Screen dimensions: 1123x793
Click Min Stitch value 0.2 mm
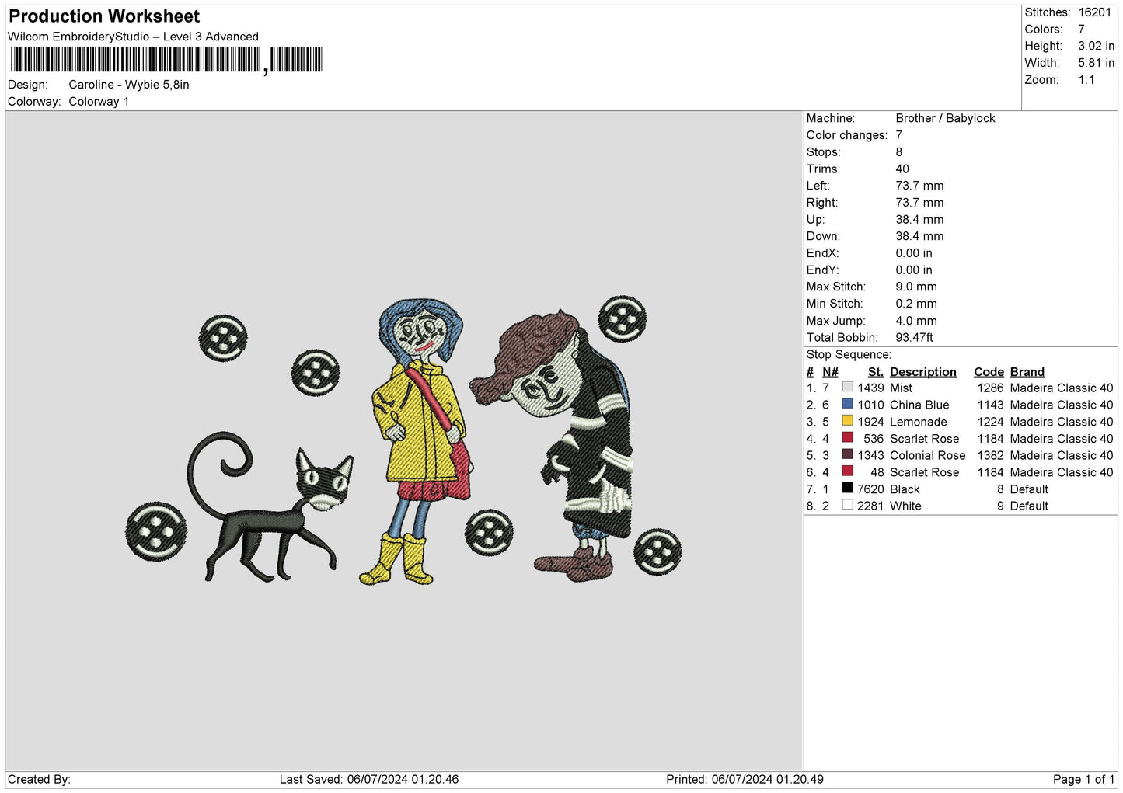pos(916,304)
